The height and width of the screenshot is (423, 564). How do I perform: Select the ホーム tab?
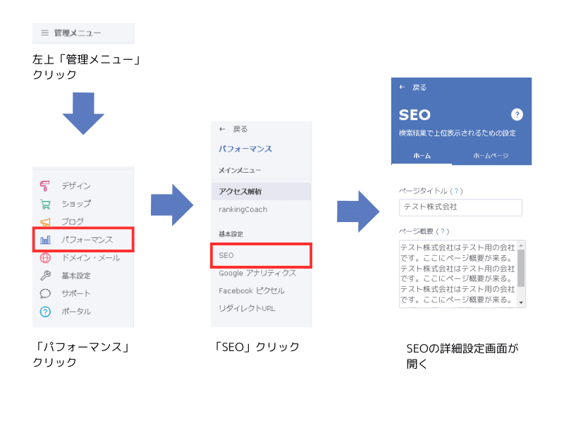pos(422,157)
